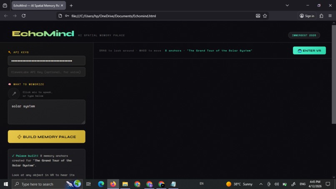
Task: Click the address bar URL
Action: (113, 16)
